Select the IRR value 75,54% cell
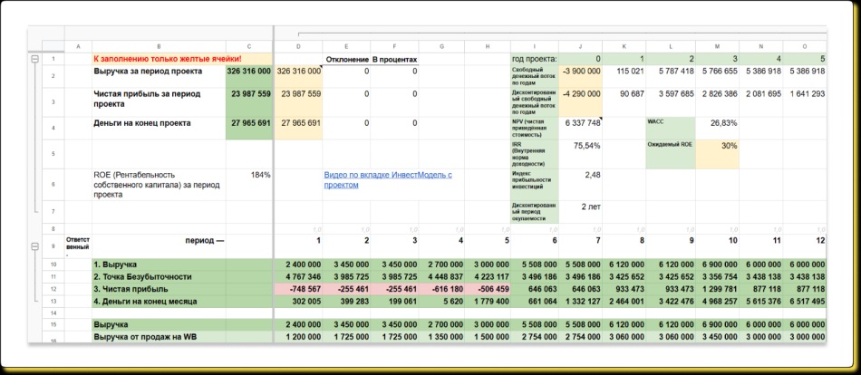The width and height of the screenshot is (861, 375). pos(580,145)
